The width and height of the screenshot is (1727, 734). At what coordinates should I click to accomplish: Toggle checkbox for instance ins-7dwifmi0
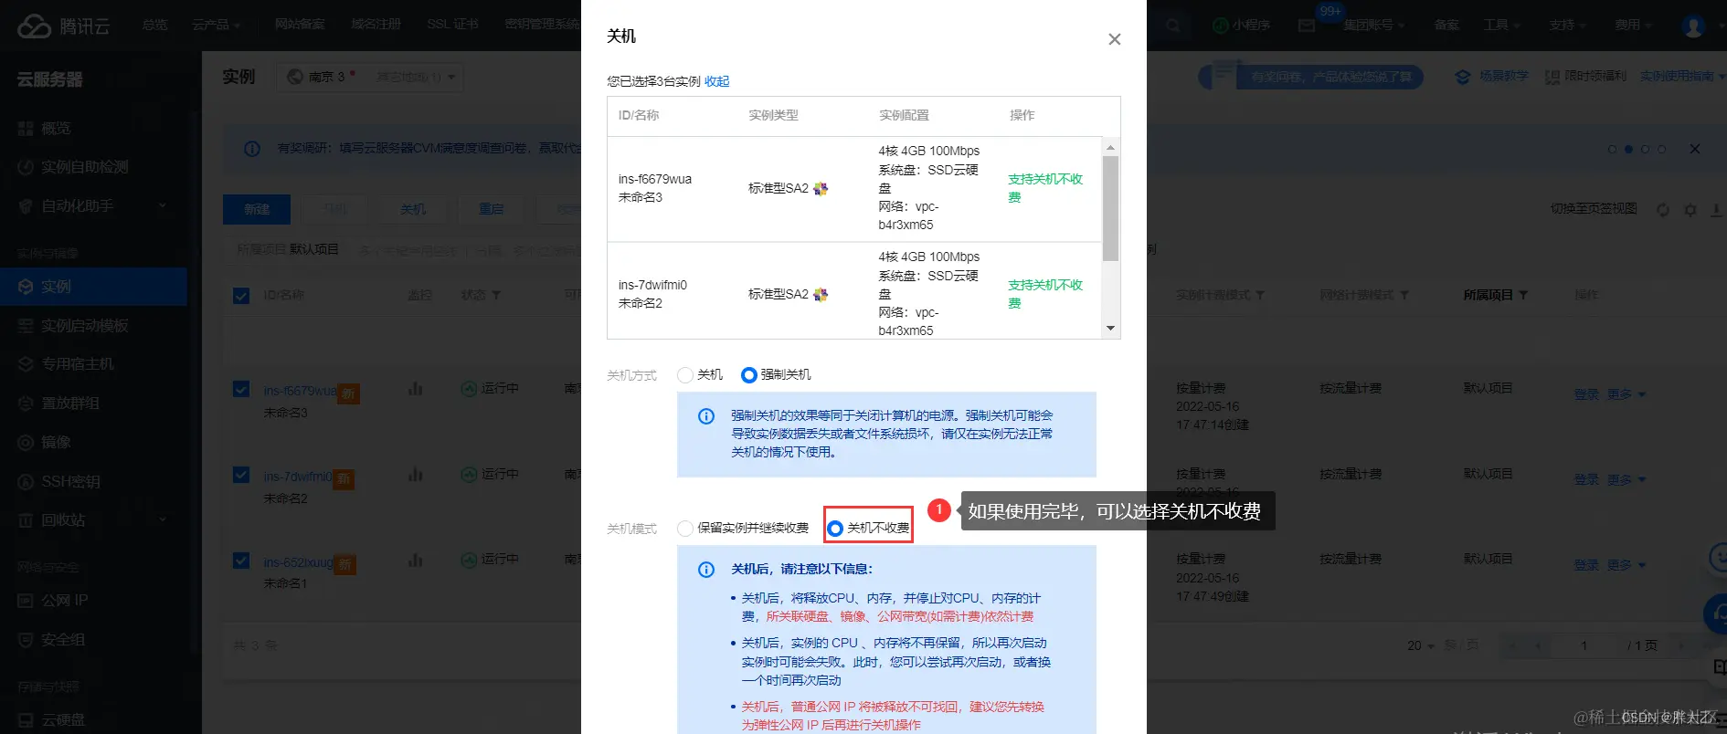point(241,475)
